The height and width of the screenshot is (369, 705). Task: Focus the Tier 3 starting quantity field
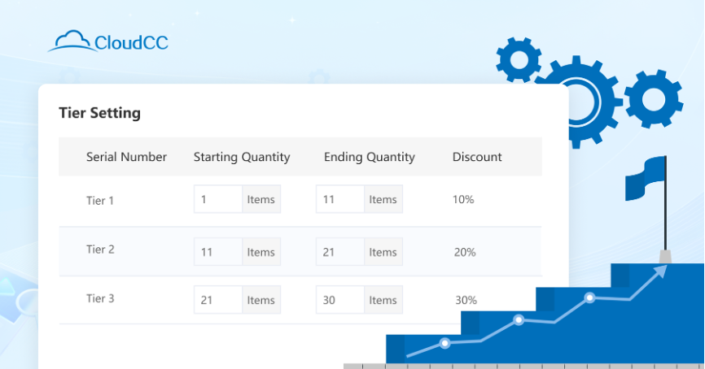click(217, 300)
